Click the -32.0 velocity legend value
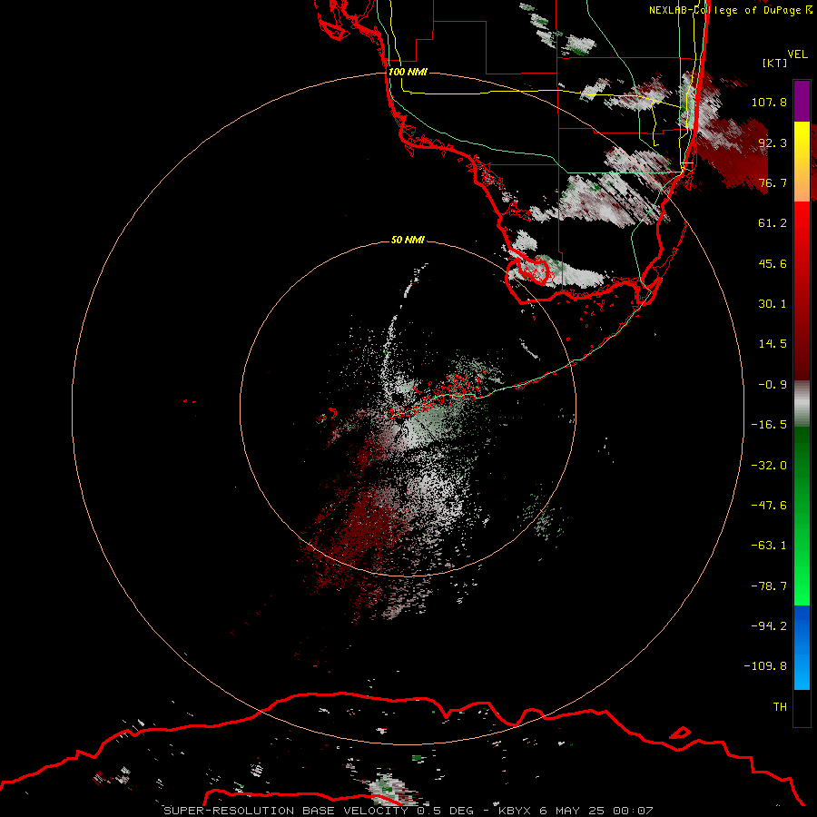Viewport: 817px width, 817px height. 769,466
